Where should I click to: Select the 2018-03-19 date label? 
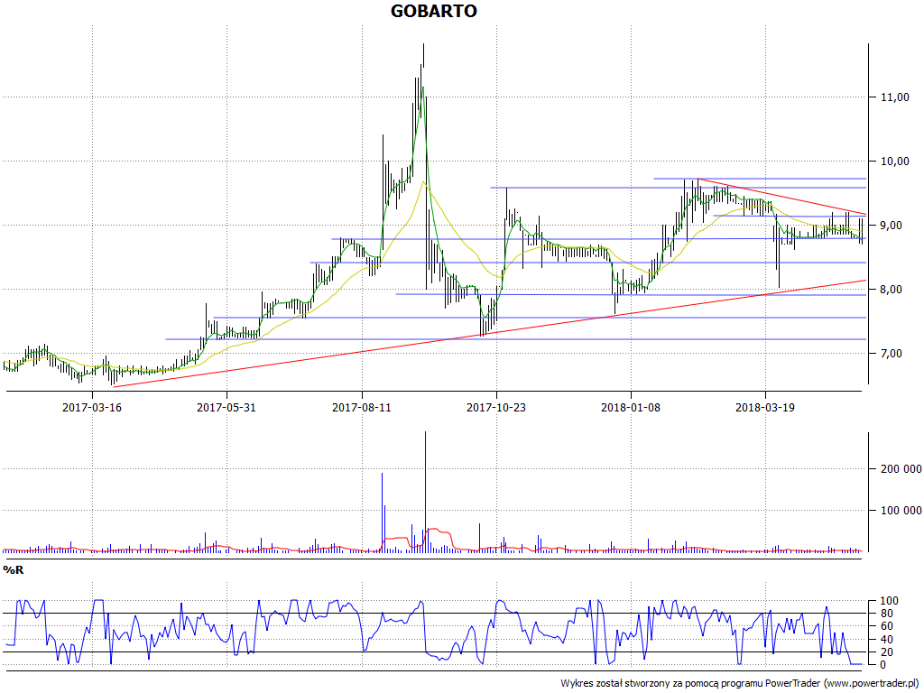click(x=765, y=407)
